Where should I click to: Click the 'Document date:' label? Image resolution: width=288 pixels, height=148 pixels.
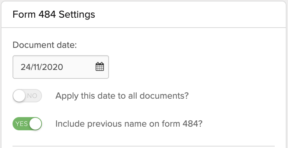[x=45, y=45]
